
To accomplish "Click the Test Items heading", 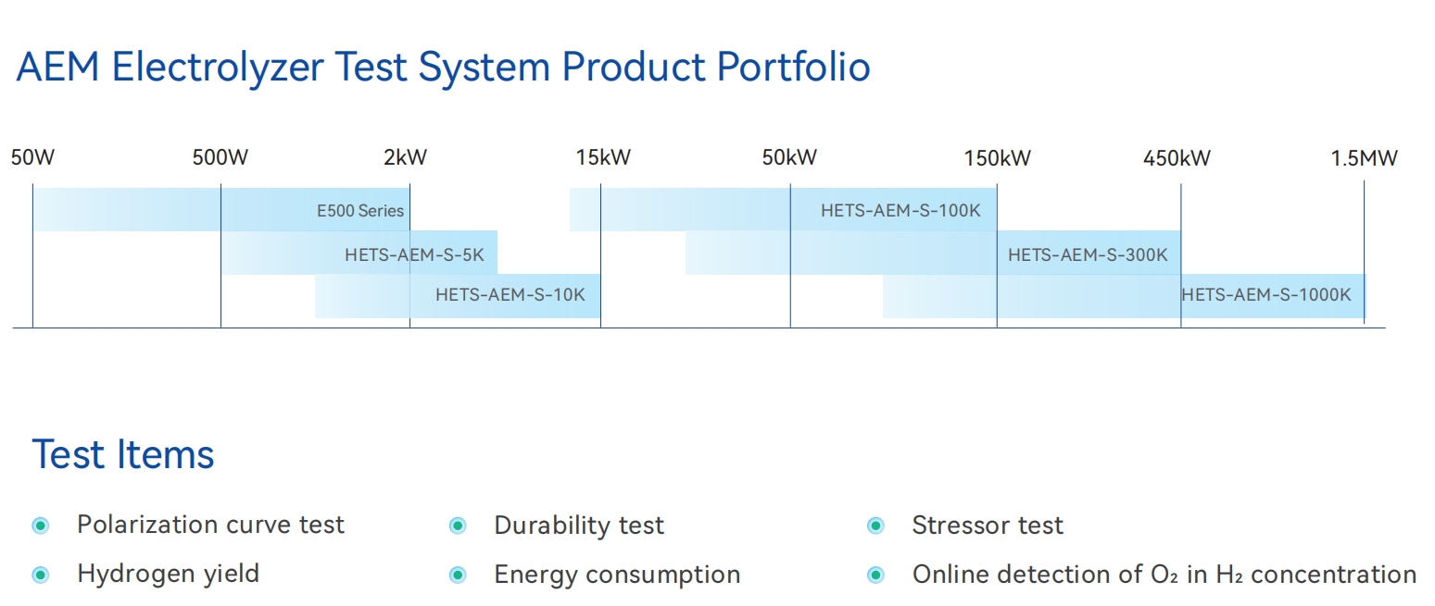I will click(x=123, y=455).
